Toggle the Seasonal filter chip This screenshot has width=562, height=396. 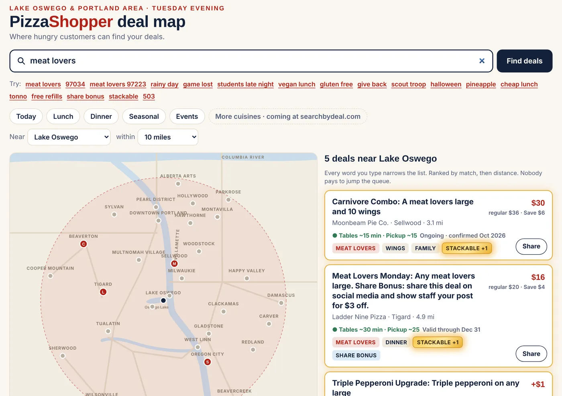click(x=144, y=116)
